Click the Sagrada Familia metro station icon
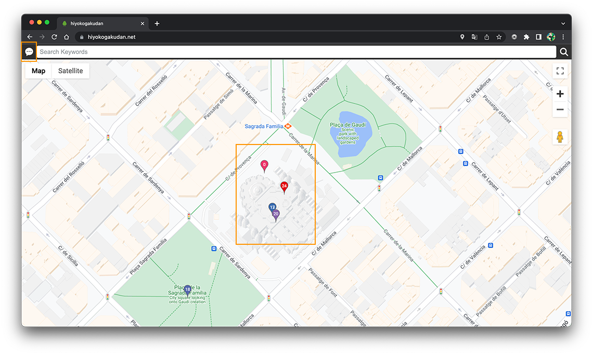This screenshot has height=355, width=593. point(288,126)
